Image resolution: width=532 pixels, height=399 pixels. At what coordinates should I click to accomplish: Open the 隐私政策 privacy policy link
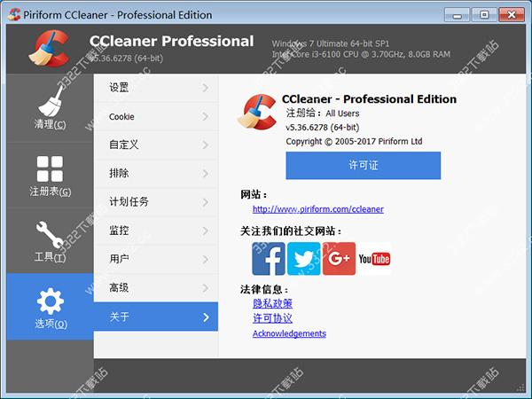coord(272,303)
